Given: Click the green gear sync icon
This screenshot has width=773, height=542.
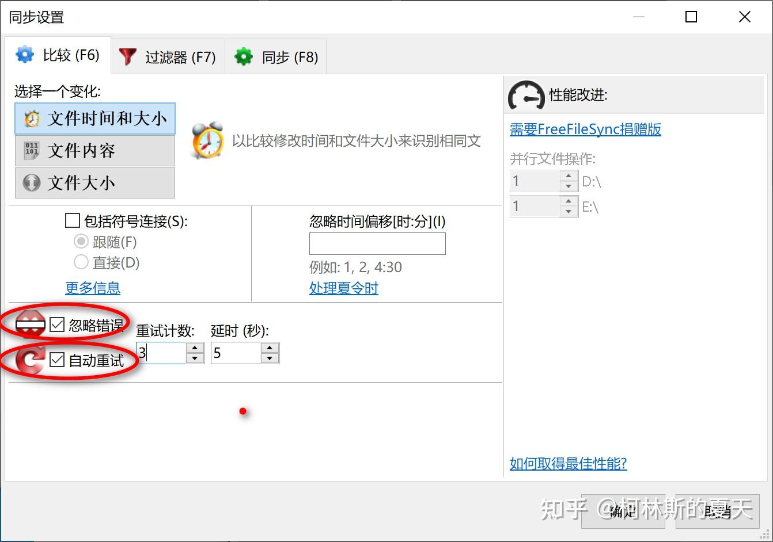Looking at the screenshot, I should pos(244,56).
